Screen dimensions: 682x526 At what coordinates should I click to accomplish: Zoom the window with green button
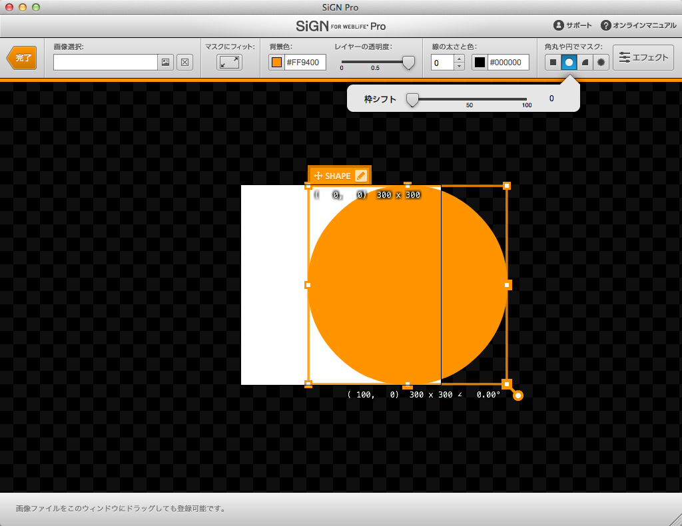coord(36,7)
